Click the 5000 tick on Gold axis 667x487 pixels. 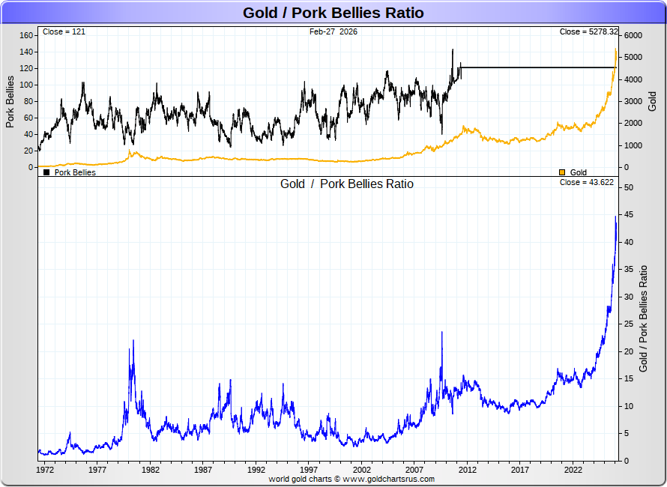coord(633,57)
